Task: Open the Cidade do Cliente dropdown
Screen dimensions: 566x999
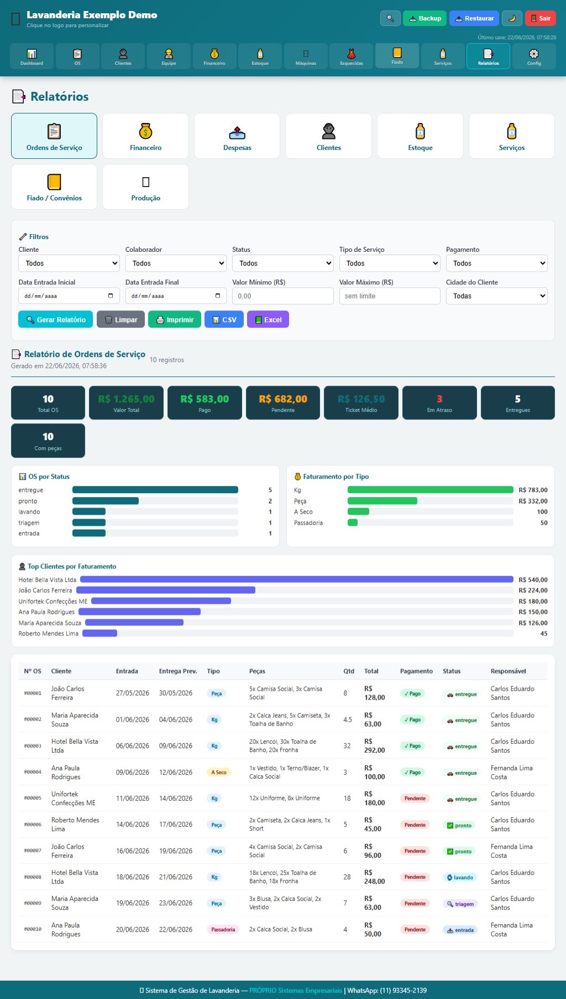Action: [x=497, y=296]
